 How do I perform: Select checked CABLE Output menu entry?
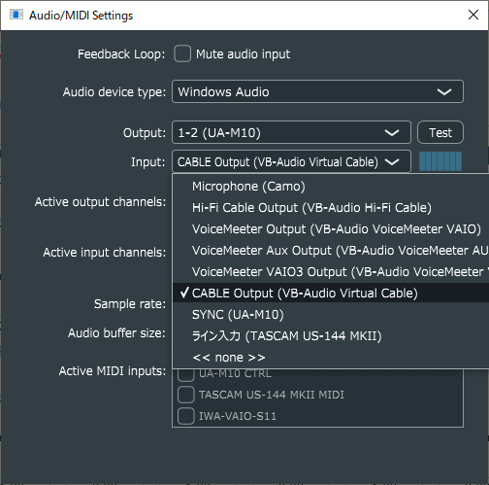331,294
